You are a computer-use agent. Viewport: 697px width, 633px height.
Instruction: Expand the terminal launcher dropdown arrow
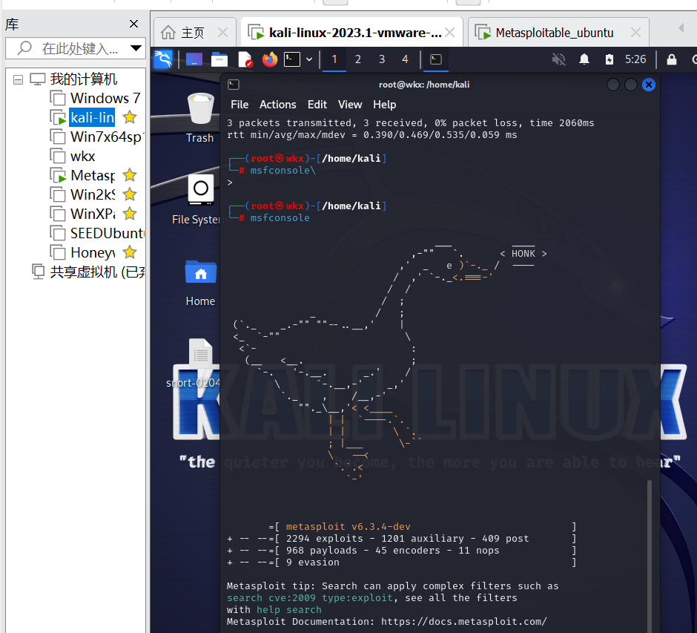tap(309, 59)
